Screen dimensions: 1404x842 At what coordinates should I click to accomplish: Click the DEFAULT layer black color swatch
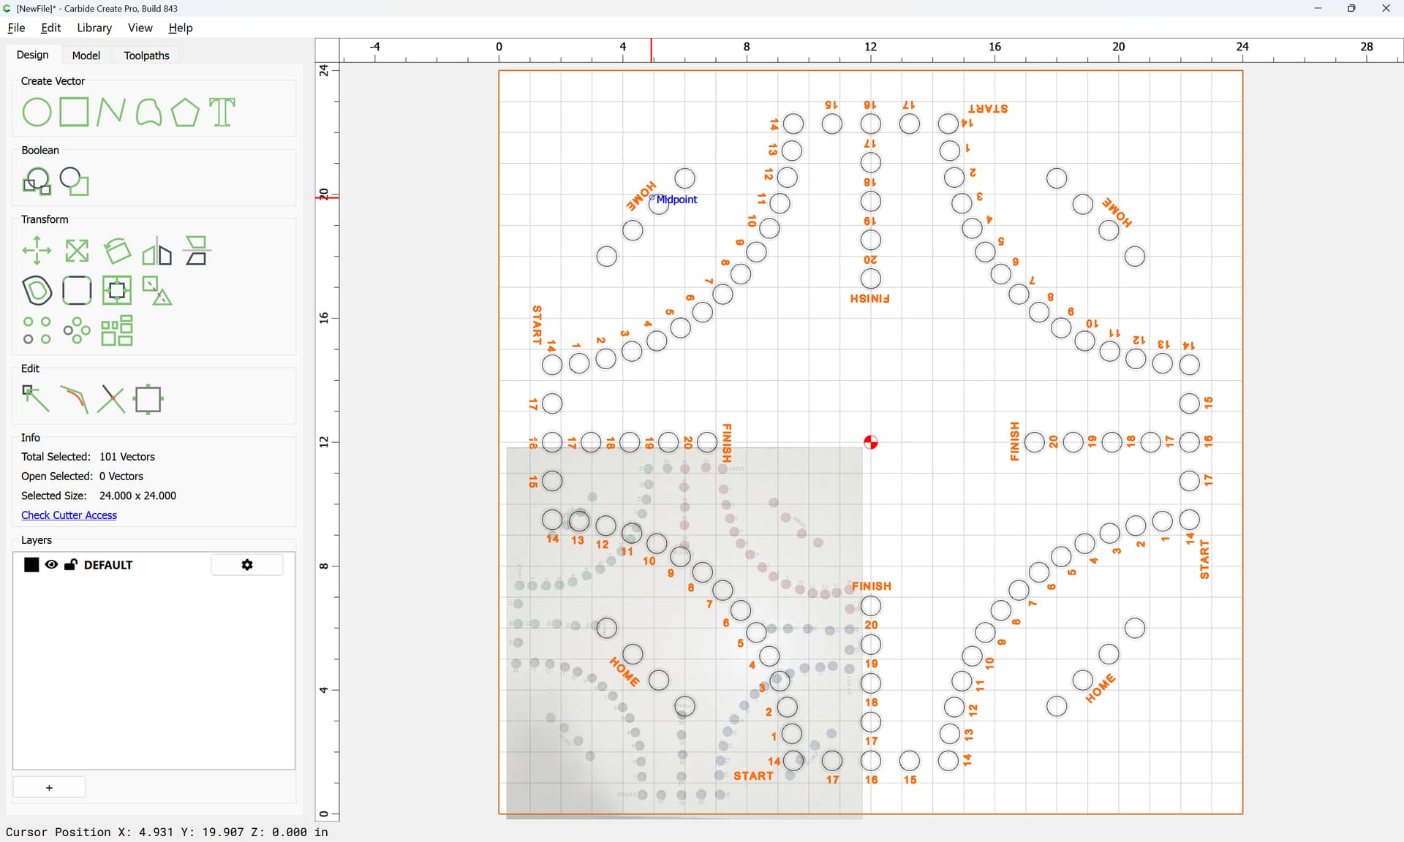tap(31, 564)
